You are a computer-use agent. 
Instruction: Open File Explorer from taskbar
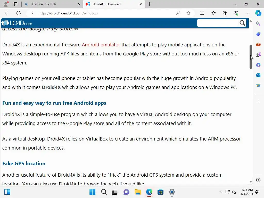point(138,192)
